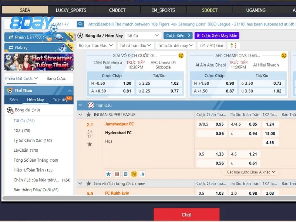Viewport: 296px width, 222px height.
Task: Click the football icon beside Bóng đá / Hôm Nay
Action: pos(80,36)
